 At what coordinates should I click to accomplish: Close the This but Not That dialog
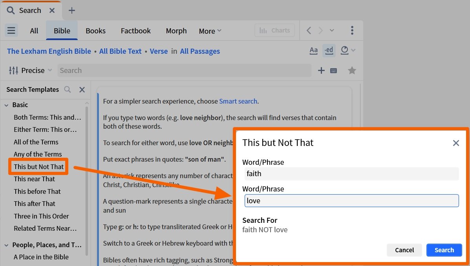coord(456,143)
